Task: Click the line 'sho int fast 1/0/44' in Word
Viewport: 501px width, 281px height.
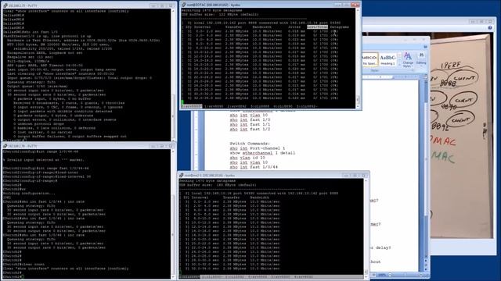Action: 254,167
